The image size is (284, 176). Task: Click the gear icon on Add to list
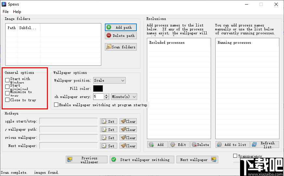[219, 145]
